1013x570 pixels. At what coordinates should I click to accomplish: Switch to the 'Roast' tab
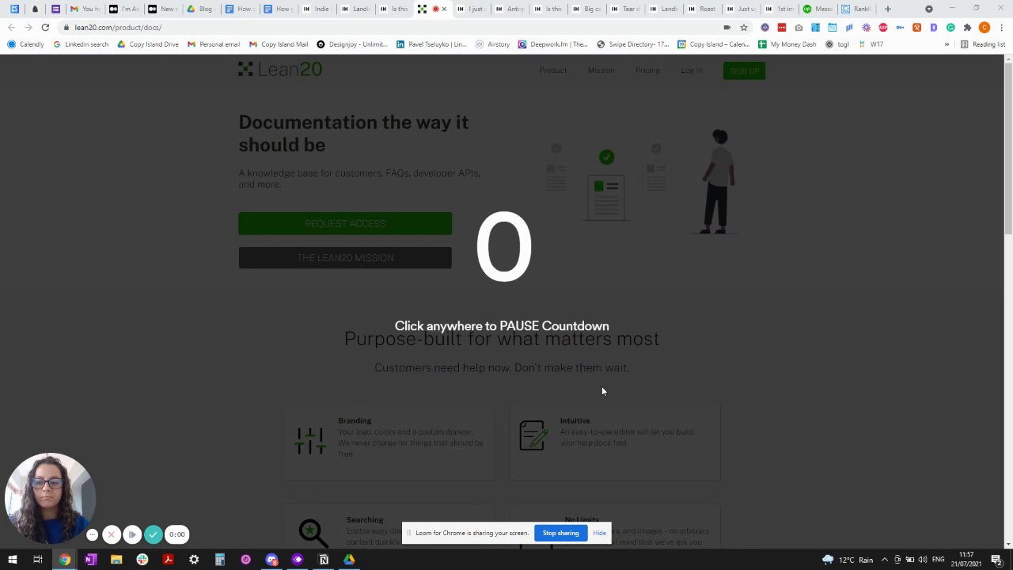tap(703, 9)
